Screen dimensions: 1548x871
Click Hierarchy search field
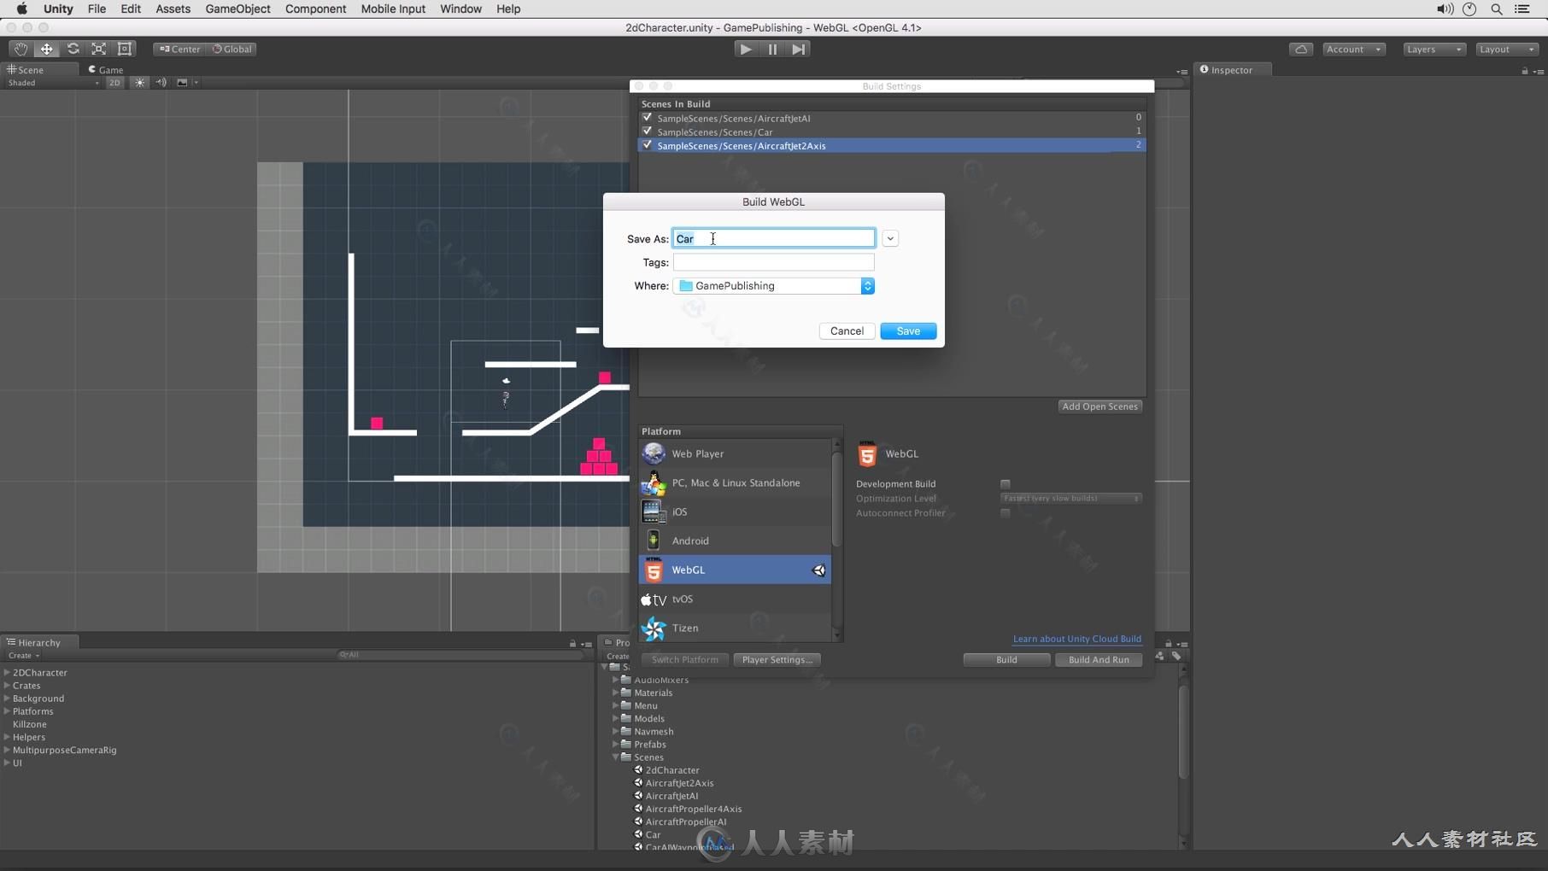click(461, 655)
